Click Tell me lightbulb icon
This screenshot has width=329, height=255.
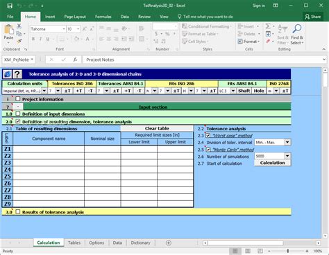[179, 17]
